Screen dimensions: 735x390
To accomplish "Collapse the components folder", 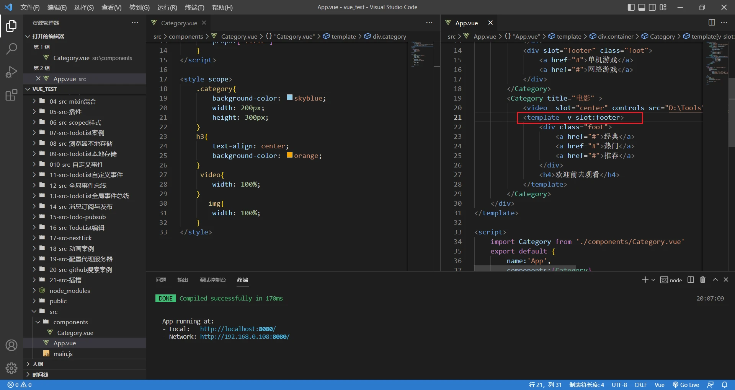I will (x=70, y=322).
